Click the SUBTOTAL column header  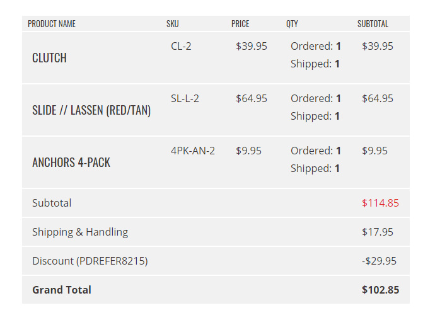[373, 24]
